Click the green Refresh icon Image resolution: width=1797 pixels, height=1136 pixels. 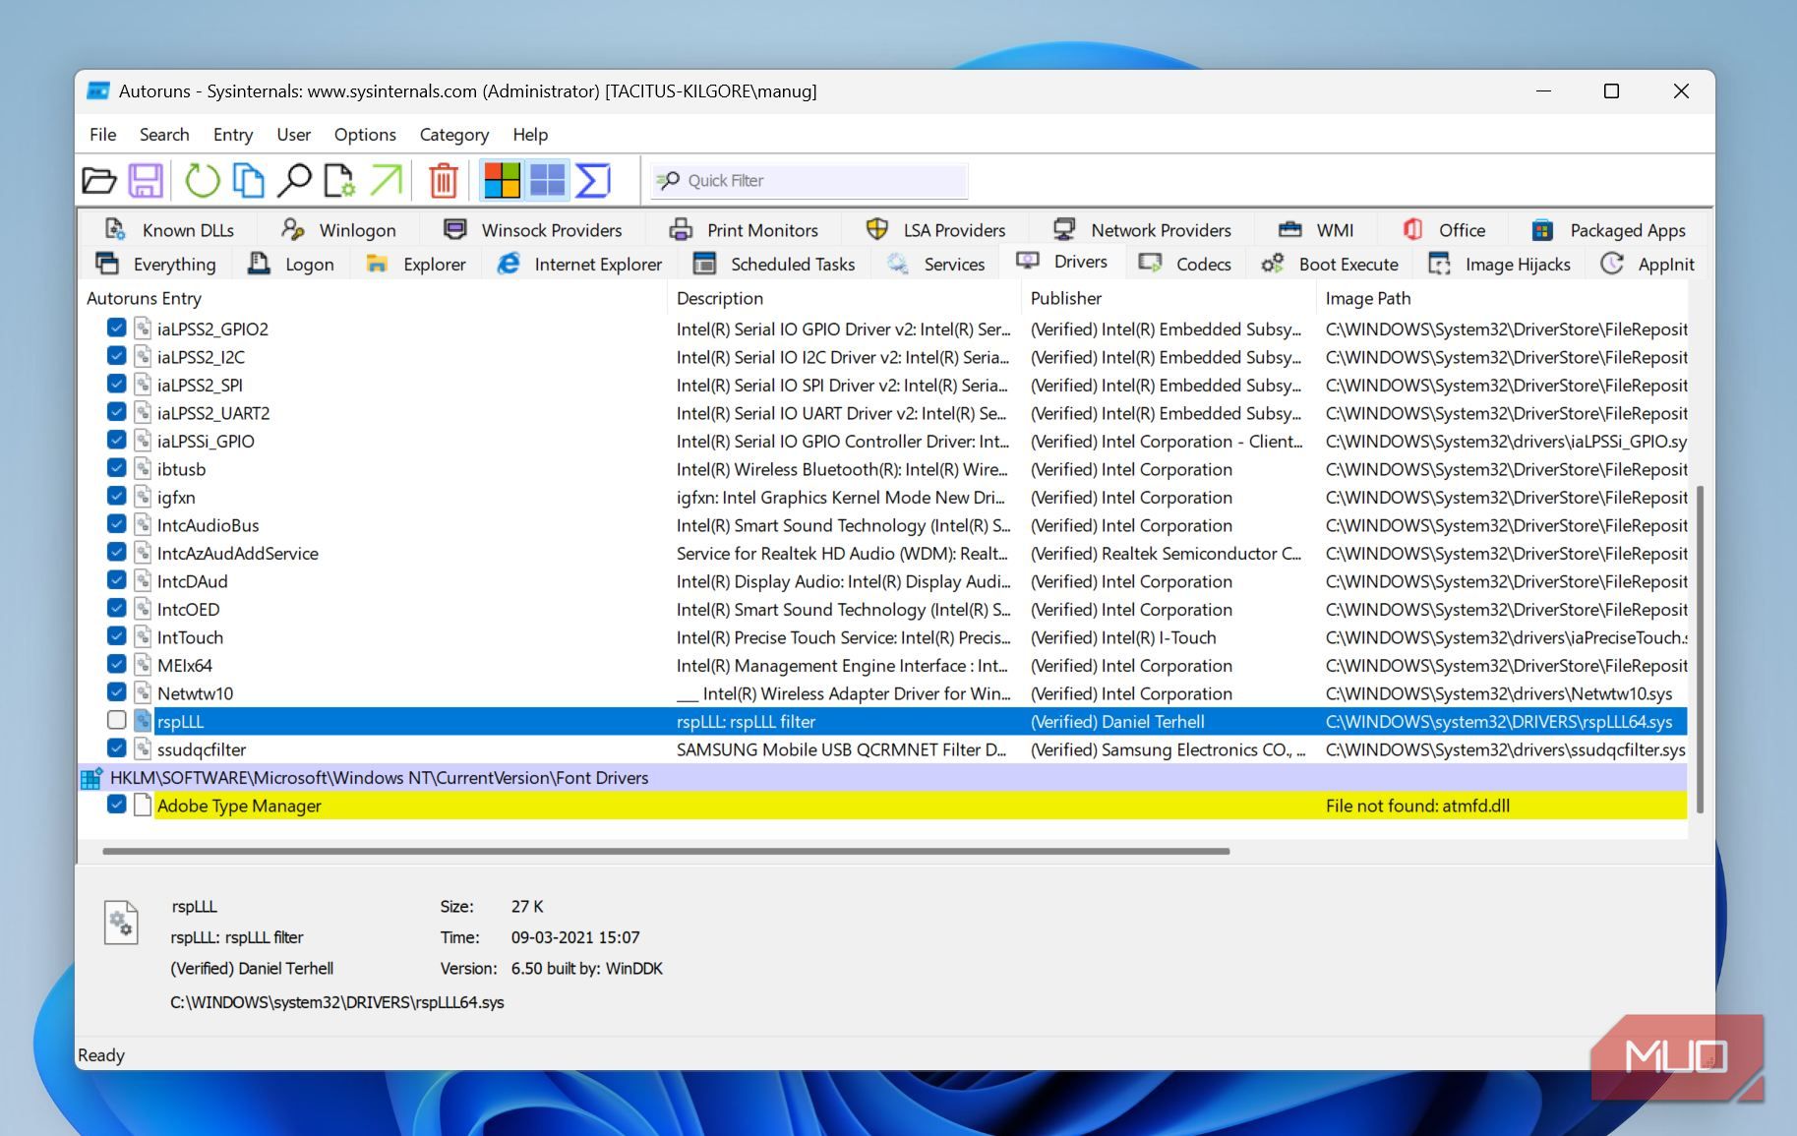[x=202, y=180]
